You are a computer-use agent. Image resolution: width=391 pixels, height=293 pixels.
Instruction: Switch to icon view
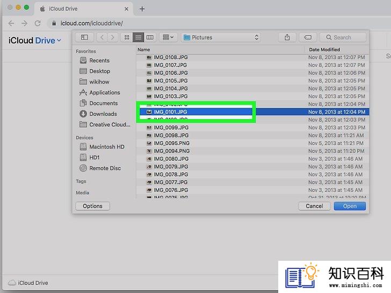[127, 38]
